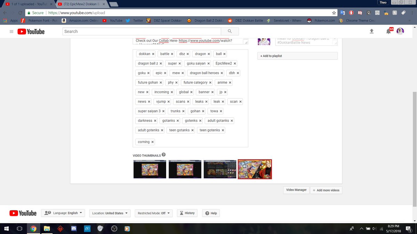Select the custom red-bordered thumbnail
This screenshot has width=417, height=234.
(255, 169)
